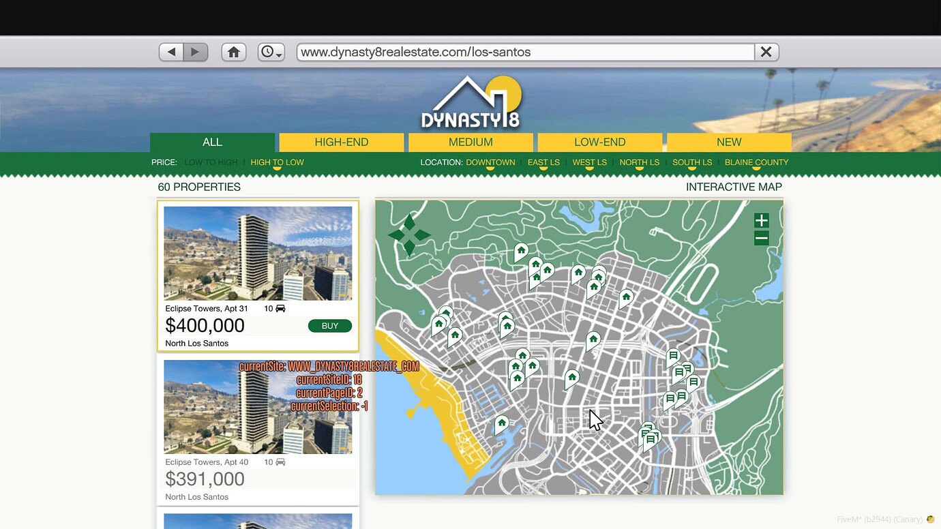Sort price HIGH TO LOW

pos(277,162)
